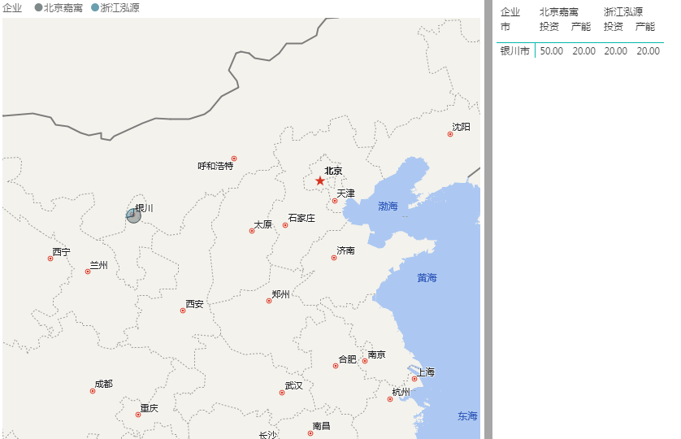
Task: Select the 沈阳 city marker dot
Action: [450, 134]
